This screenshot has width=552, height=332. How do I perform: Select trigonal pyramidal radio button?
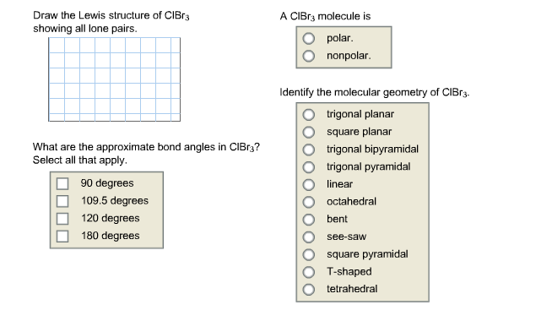point(309,167)
